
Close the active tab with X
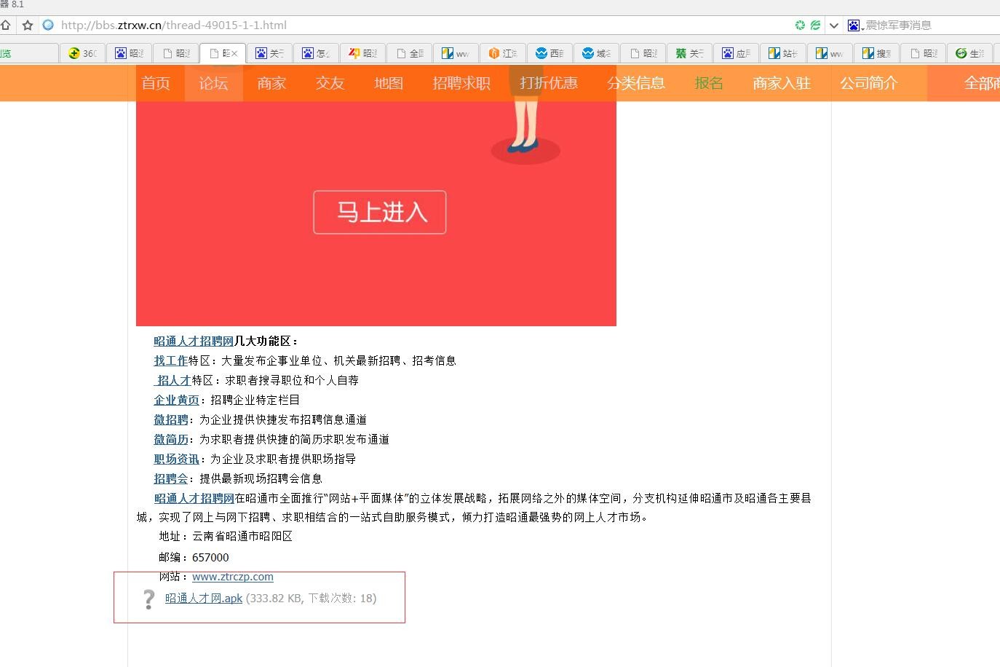[x=234, y=53]
